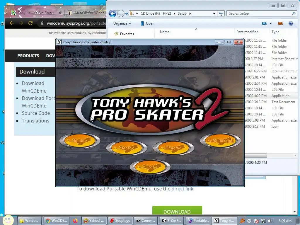This screenshot has width=300, height=225.
Task: Select Favorites in the navigation pane
Action: click(124, 34)
